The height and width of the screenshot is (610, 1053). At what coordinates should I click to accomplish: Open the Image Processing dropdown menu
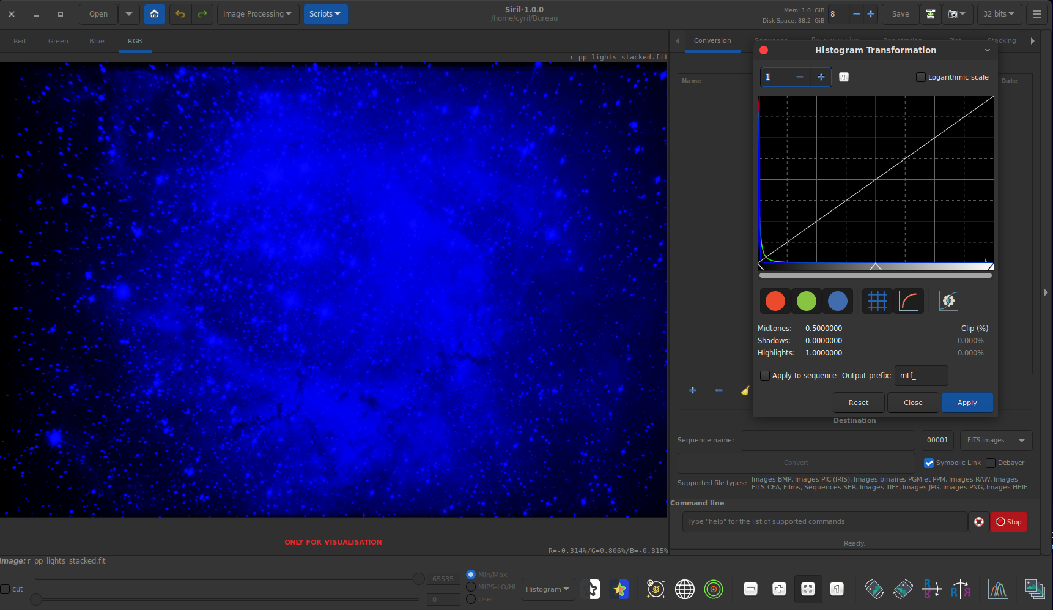coord(257,14)
